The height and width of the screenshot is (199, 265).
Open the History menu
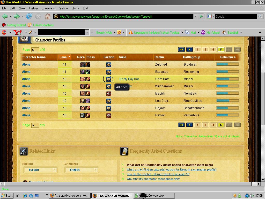click(x=33, y=8)
